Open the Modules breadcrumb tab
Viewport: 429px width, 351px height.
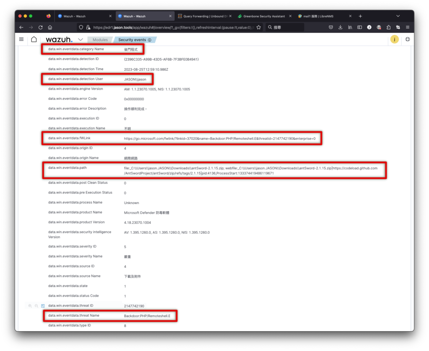100,40
